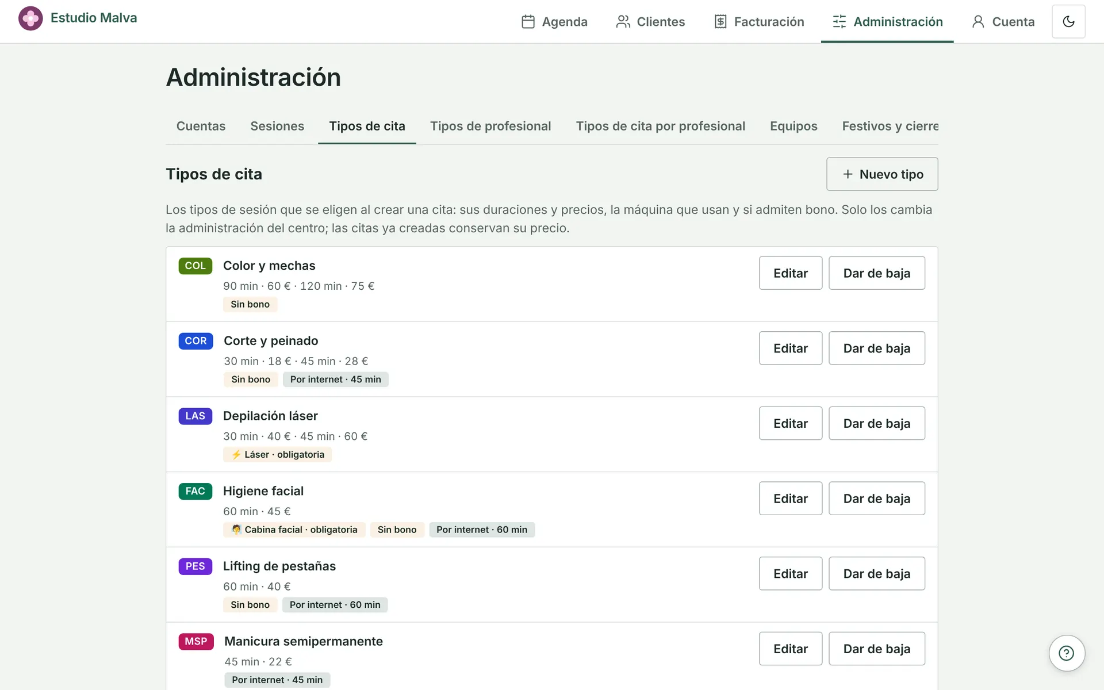The height and width of the screenshot is (690, 1104).
Task: Click the LAS badge of Depilación láser
Action: 195,416
